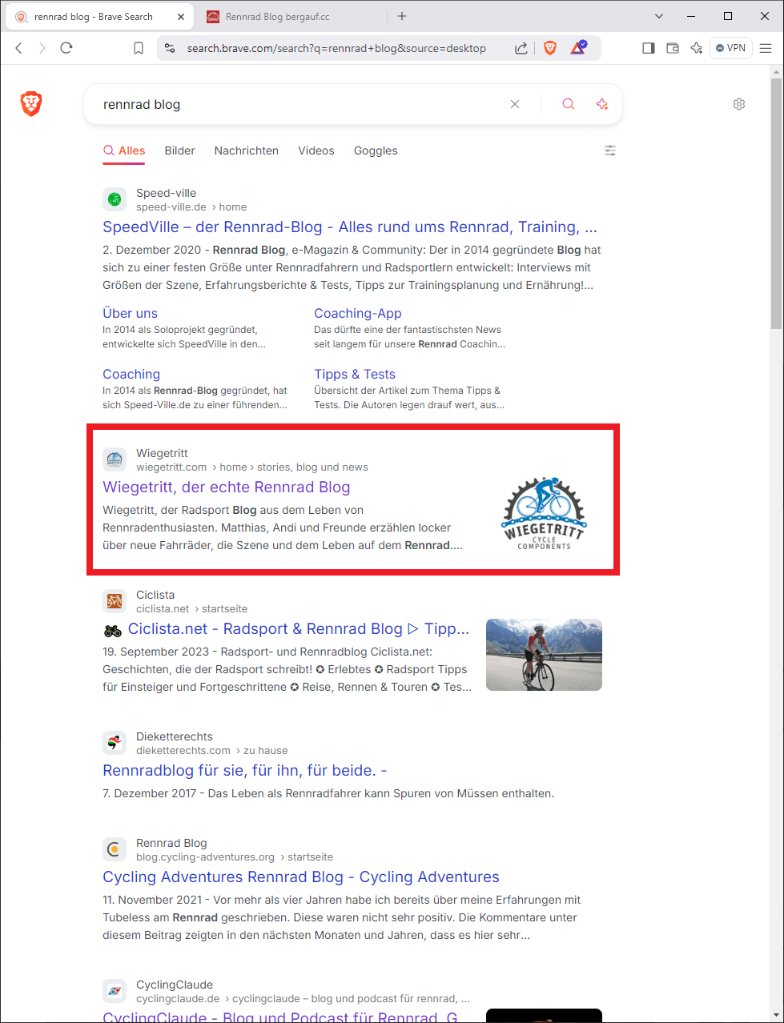Open the Coaching-App sublink
The height and width of the screenshot is (1023, 784).
[x=357, y=313]
